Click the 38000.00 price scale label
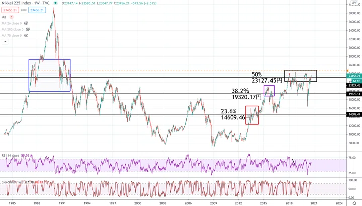This screenshot has height=206, width=362. [x=354, y=13]
